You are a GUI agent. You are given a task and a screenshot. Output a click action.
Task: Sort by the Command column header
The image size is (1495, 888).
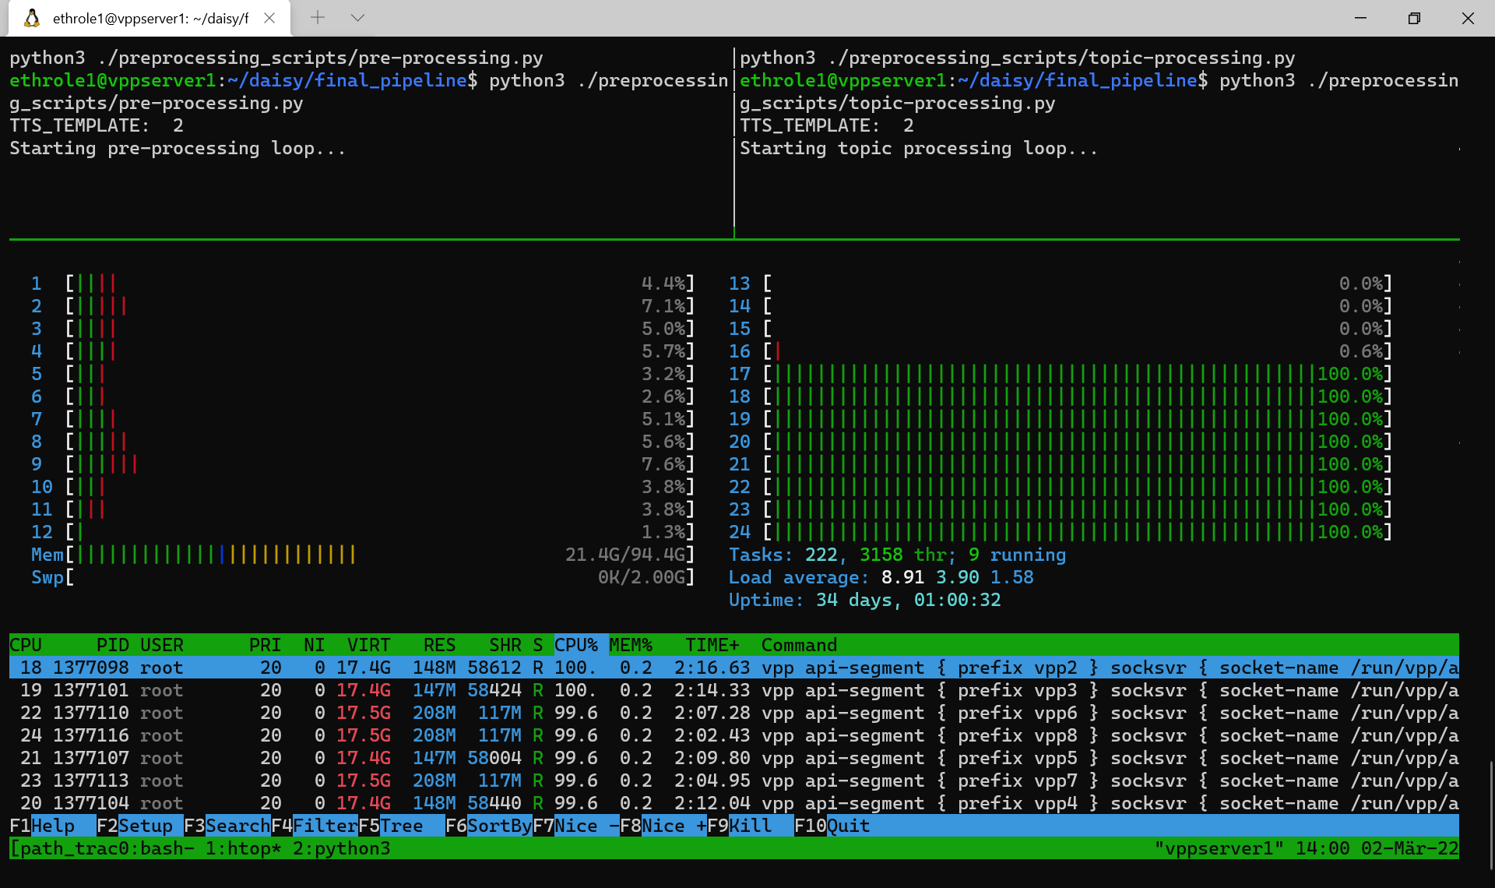point(799,645)
